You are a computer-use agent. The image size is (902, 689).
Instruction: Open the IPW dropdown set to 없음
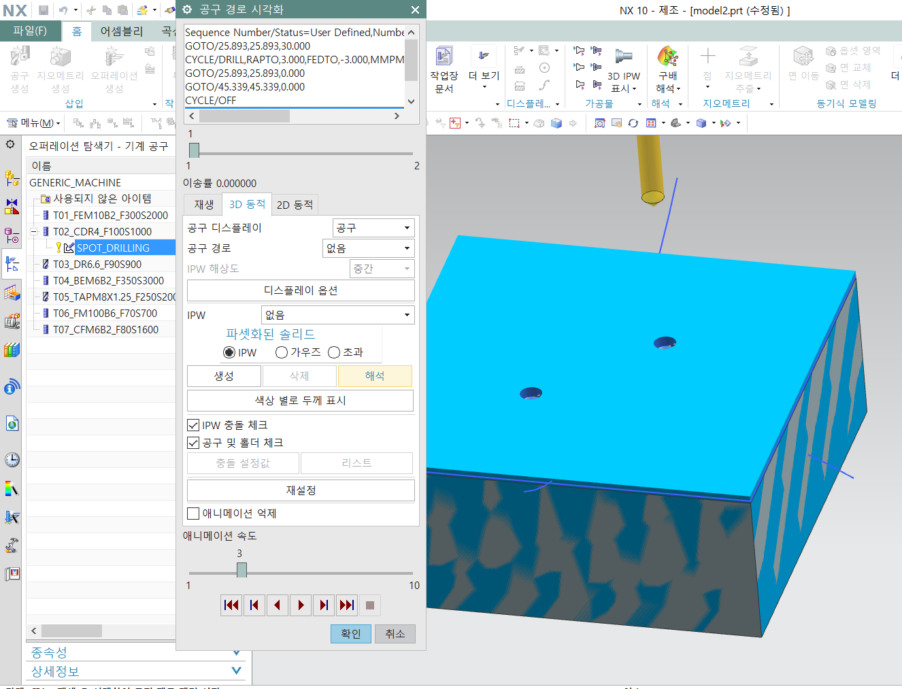pyautogui.click(x=337, y=315)
